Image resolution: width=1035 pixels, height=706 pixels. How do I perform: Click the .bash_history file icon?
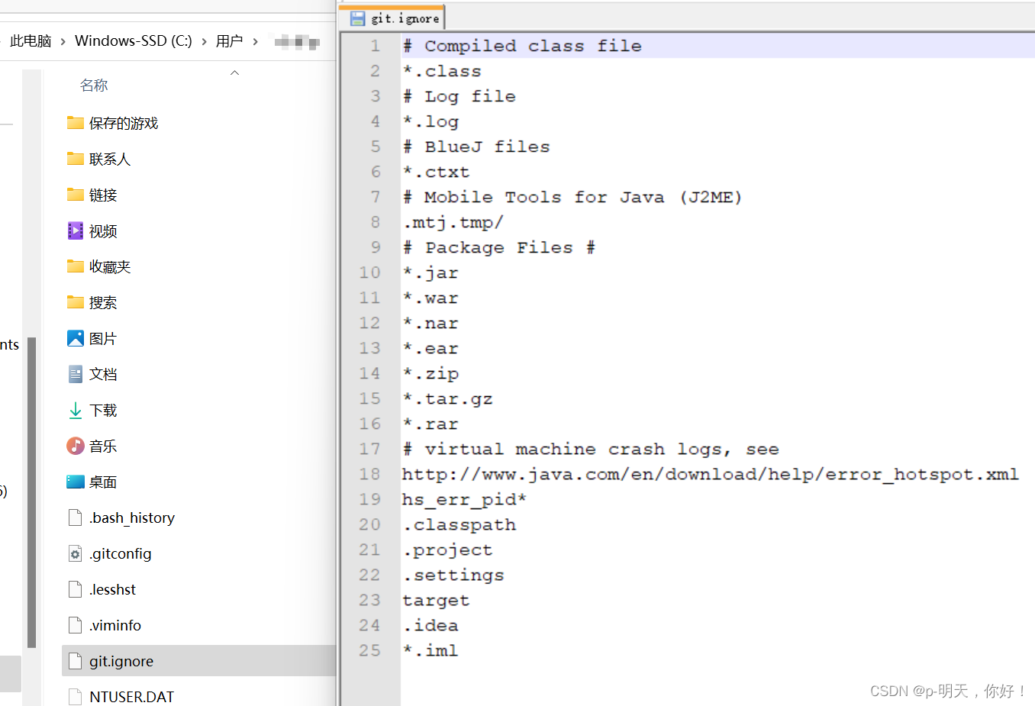(x=75, y=517)
